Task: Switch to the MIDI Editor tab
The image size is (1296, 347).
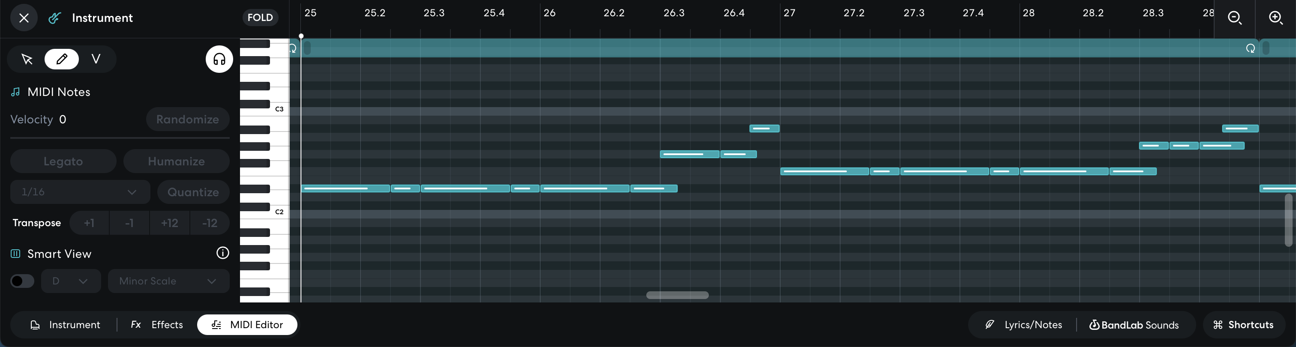Action: pos(247,325)
